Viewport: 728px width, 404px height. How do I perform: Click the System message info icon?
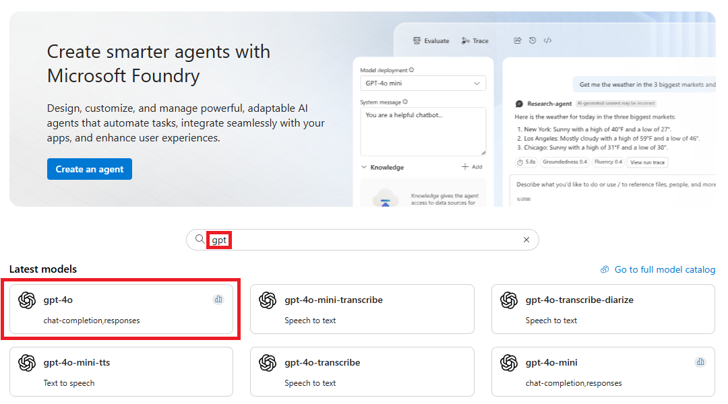tap(405, 102)
